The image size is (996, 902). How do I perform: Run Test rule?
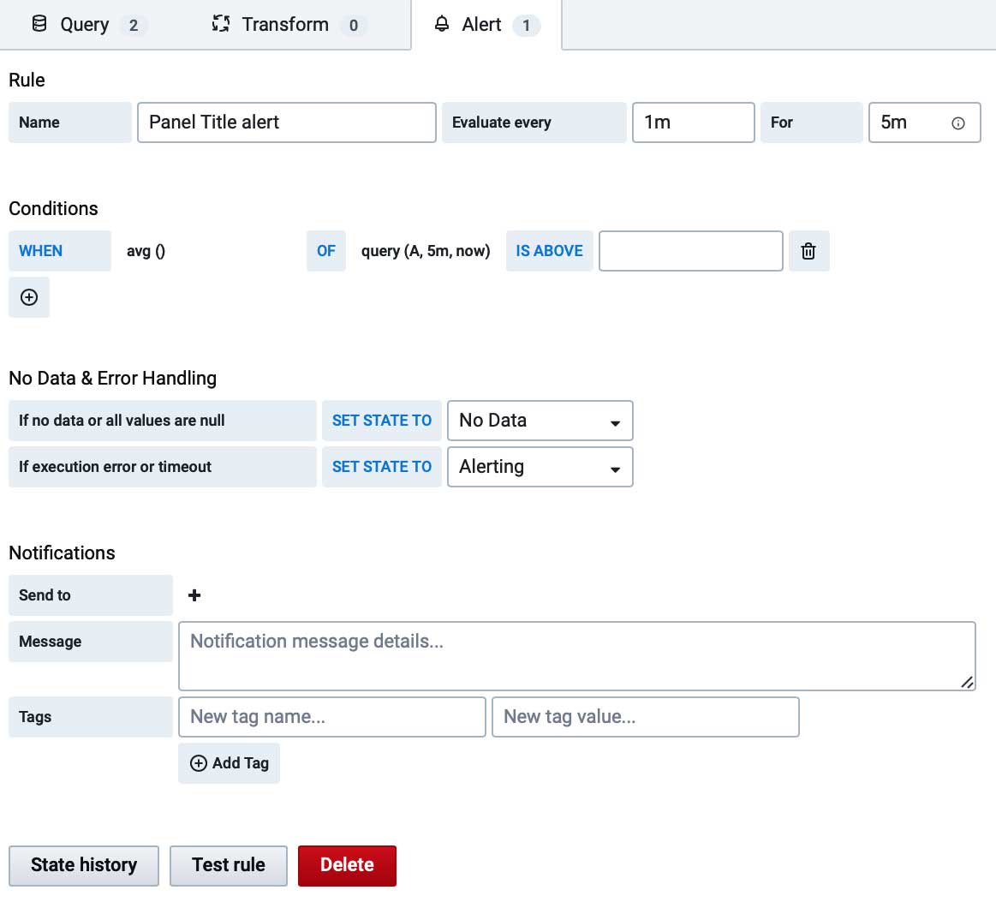point(229,865)
